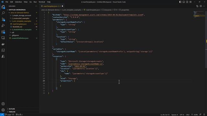The width and height of the screenshot is (207, 116).
Task: Open changes icon in editor toolbar
Action: click(197, 6)
